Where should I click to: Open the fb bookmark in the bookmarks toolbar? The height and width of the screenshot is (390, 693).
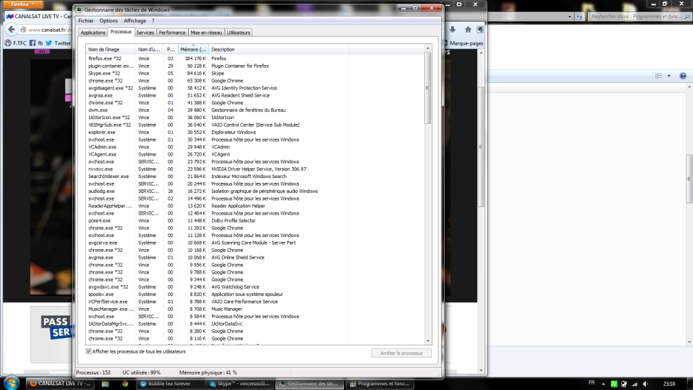(x=37, y=43)
